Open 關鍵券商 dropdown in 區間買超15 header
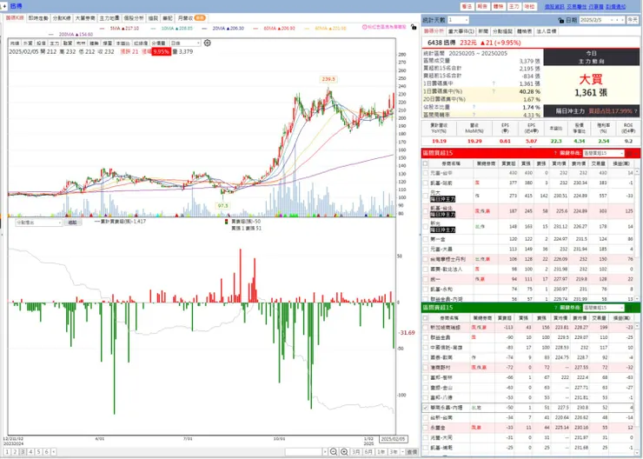This screenshot has width=643, height=459. [x=603, y=153]
